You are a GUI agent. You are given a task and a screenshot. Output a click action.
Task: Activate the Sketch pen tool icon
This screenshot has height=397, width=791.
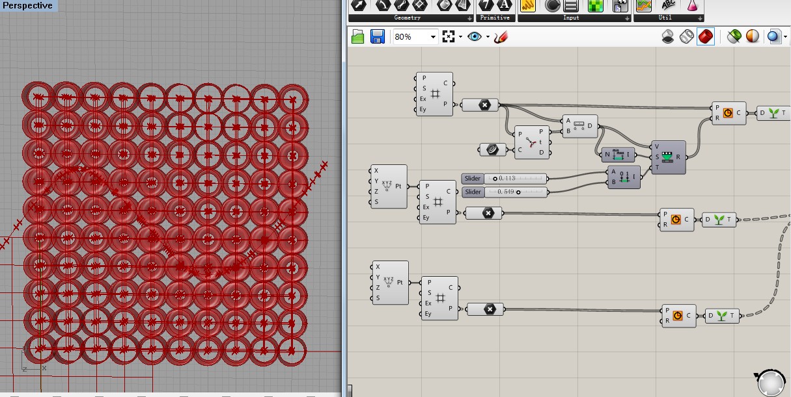click(x=500, y=37)
